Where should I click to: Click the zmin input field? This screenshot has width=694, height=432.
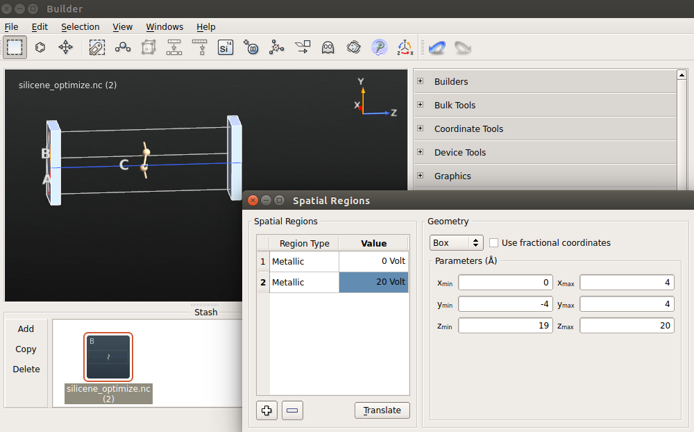coord(505,326)
